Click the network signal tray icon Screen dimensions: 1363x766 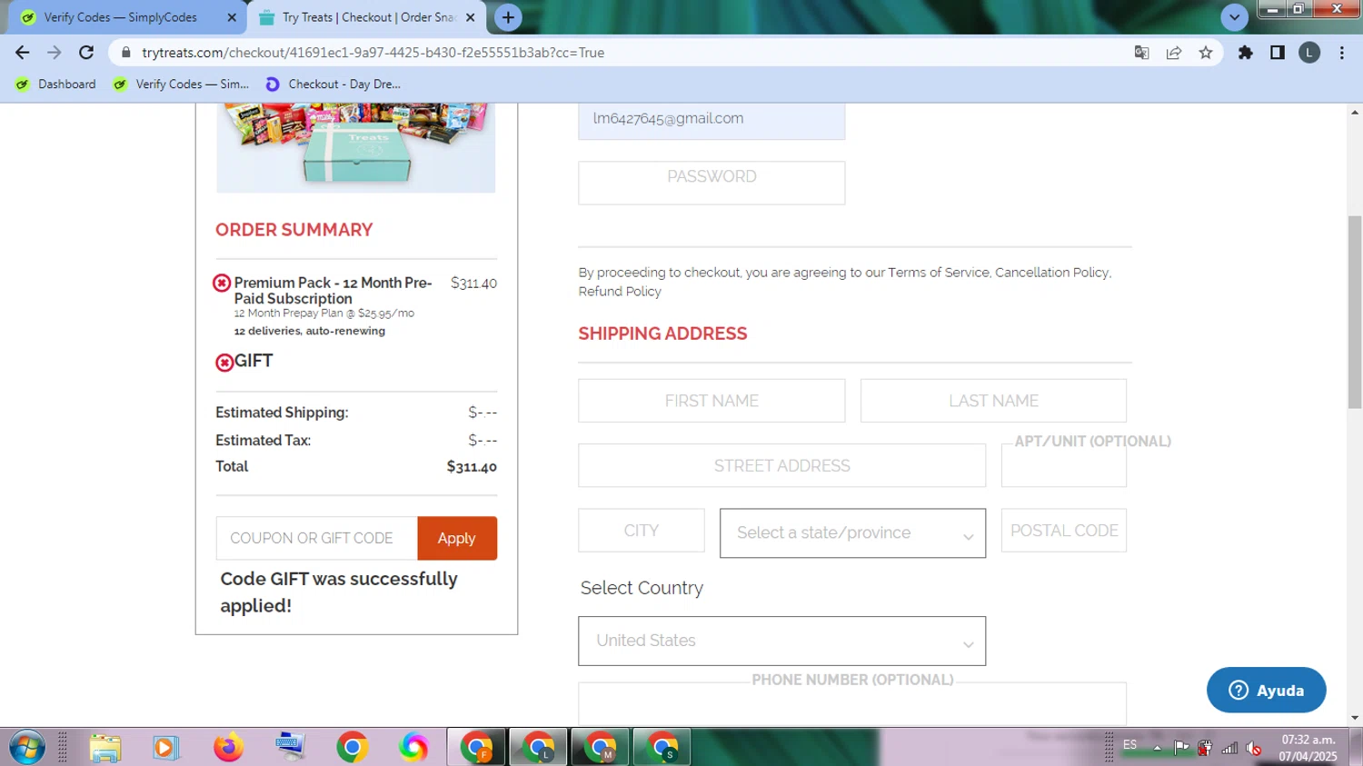pos(1229,748)
